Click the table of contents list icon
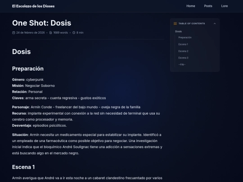The height and width of the screenshot is (182, 243). click(175, 23)
